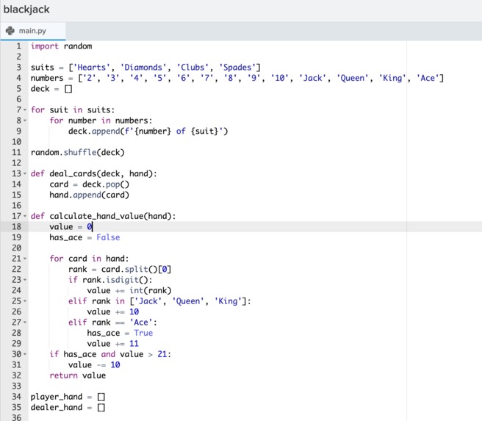Click 'value += 11' on line 29

[x=113, y=344]
